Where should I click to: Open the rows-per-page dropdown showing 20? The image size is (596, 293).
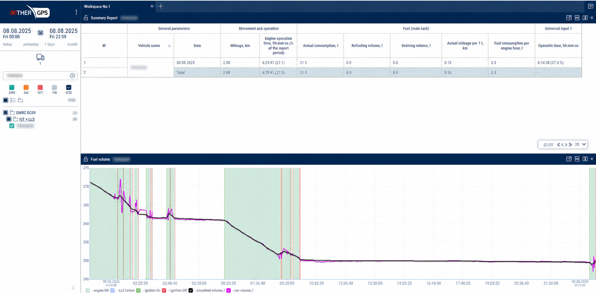(580, 145)
